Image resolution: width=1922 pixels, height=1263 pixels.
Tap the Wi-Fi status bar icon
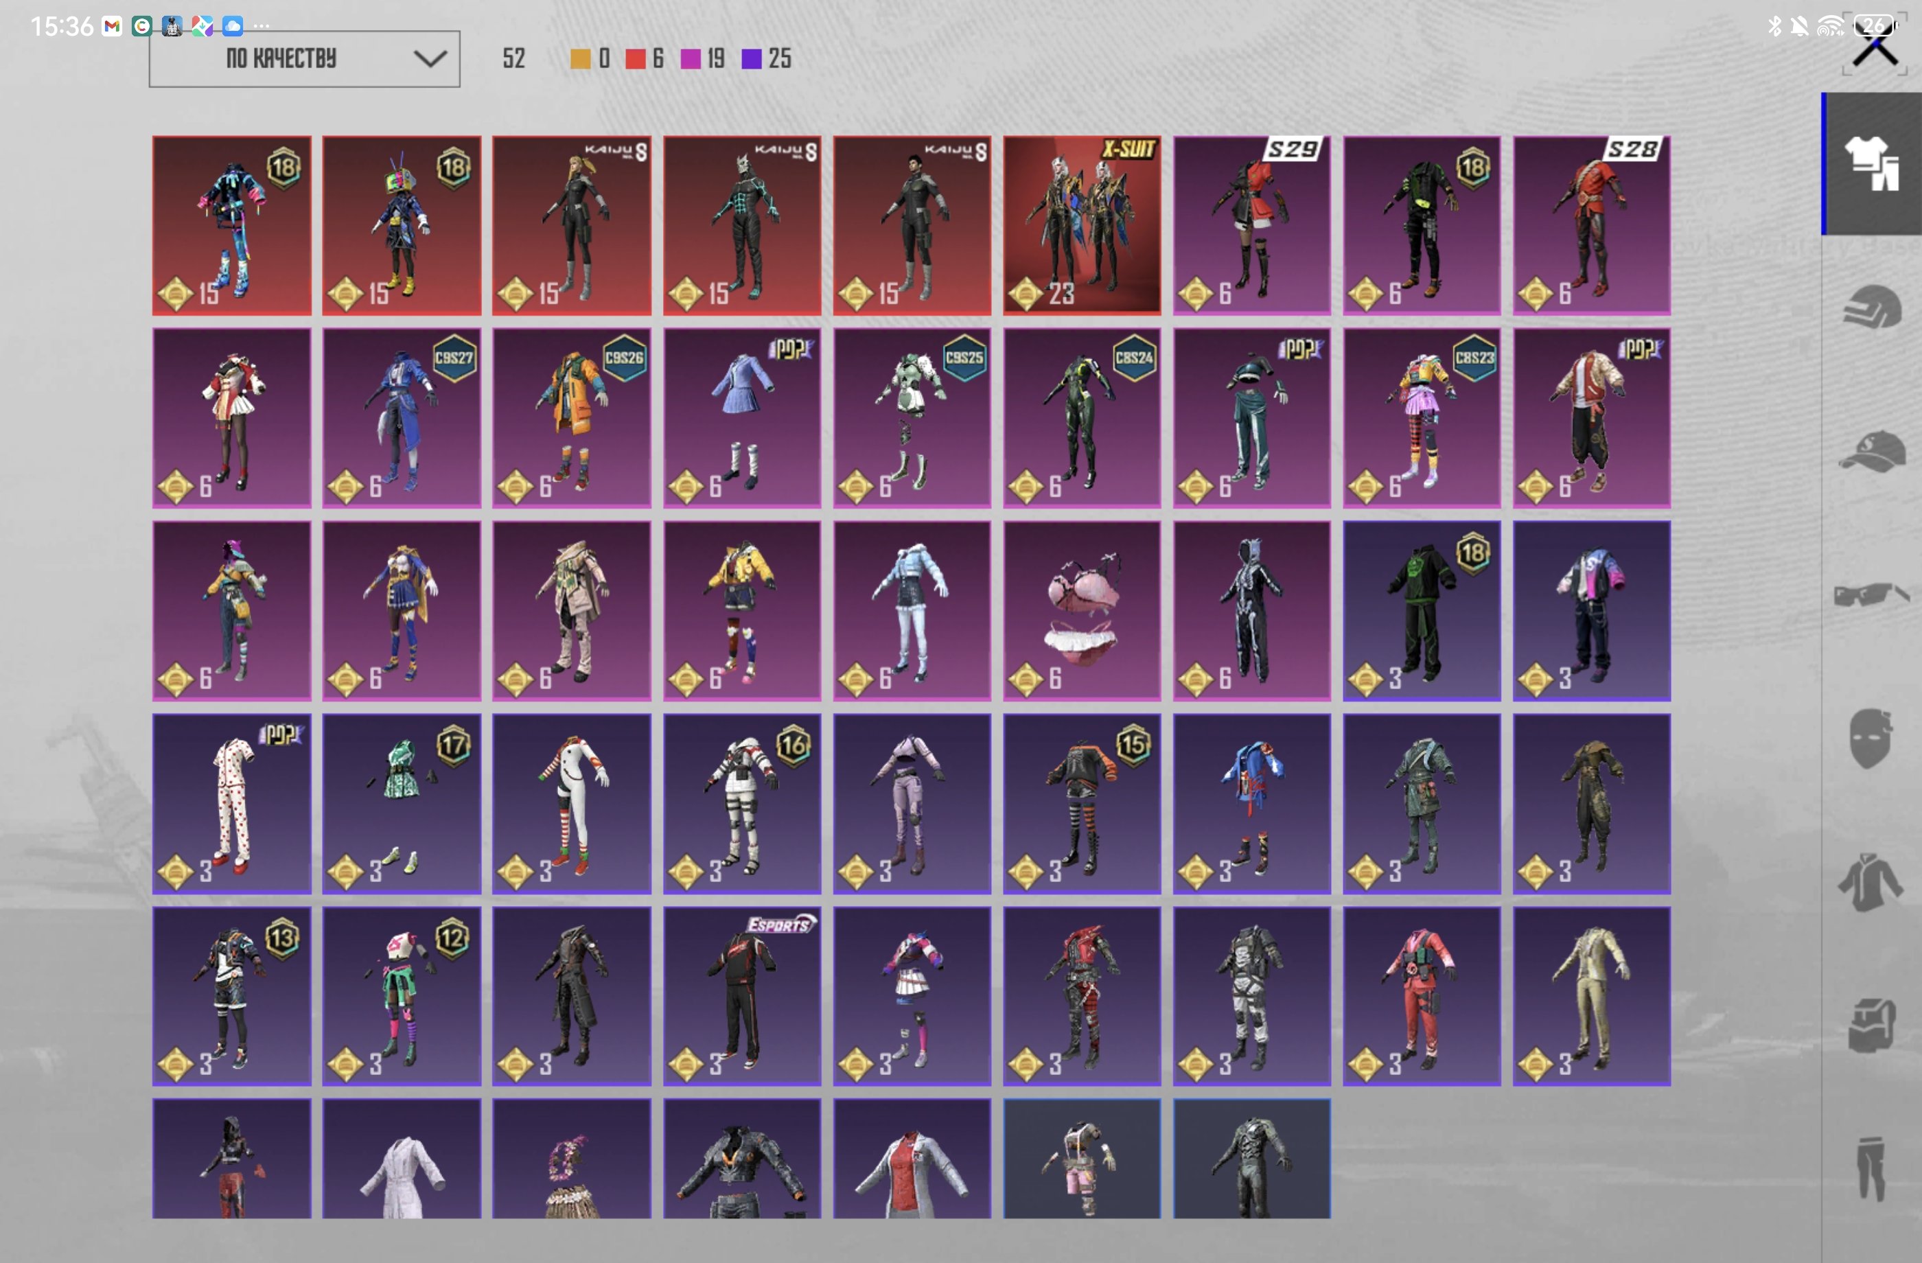(x=1831, y=27)
